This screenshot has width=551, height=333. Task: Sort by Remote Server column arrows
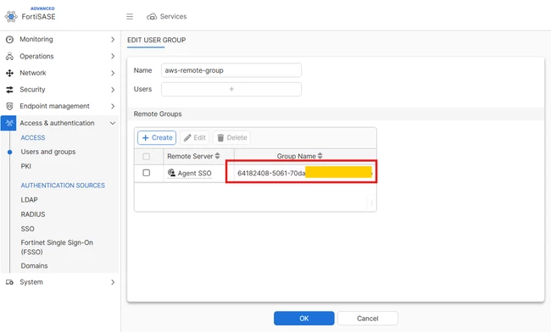(218, 156)
